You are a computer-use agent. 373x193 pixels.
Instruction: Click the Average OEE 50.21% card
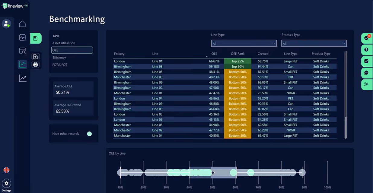tap(73, 89)
